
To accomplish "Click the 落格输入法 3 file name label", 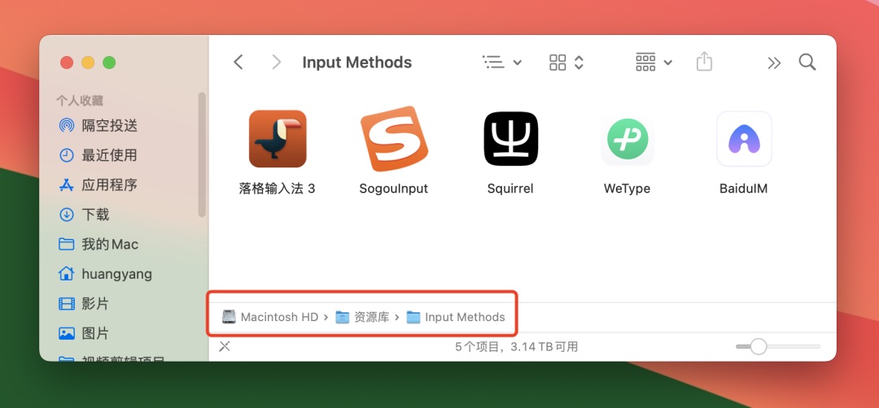I will (x=277, y=189).
